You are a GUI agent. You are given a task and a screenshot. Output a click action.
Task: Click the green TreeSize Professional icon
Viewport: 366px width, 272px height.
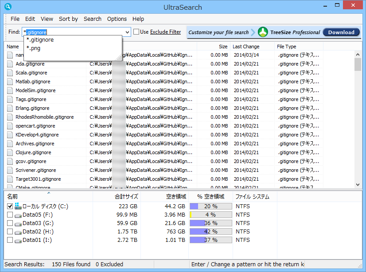[264, 32]
